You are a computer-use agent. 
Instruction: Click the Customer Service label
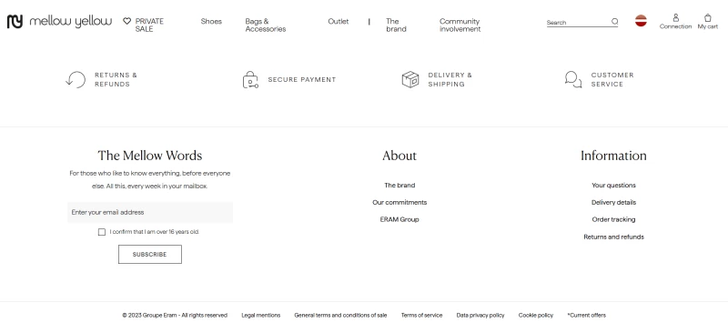[x=612, y=79]
